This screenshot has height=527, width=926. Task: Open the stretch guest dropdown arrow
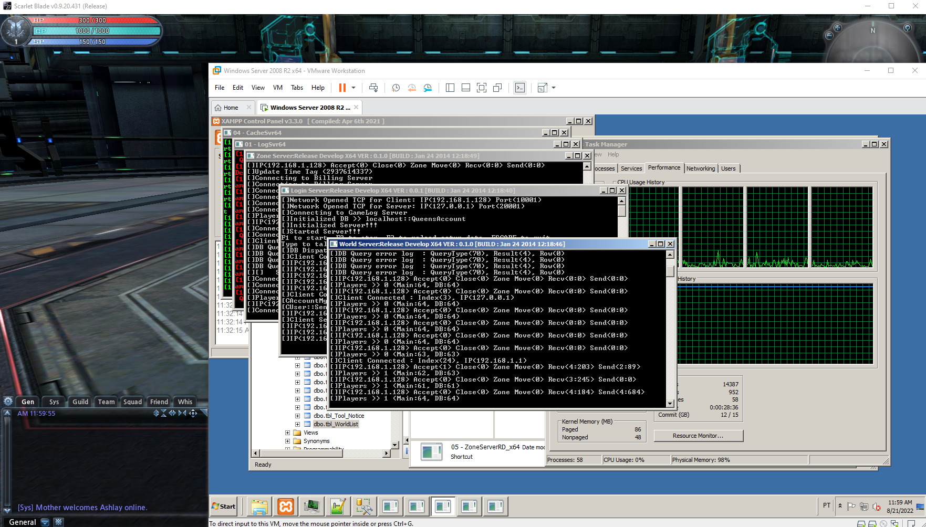(554, 88)
